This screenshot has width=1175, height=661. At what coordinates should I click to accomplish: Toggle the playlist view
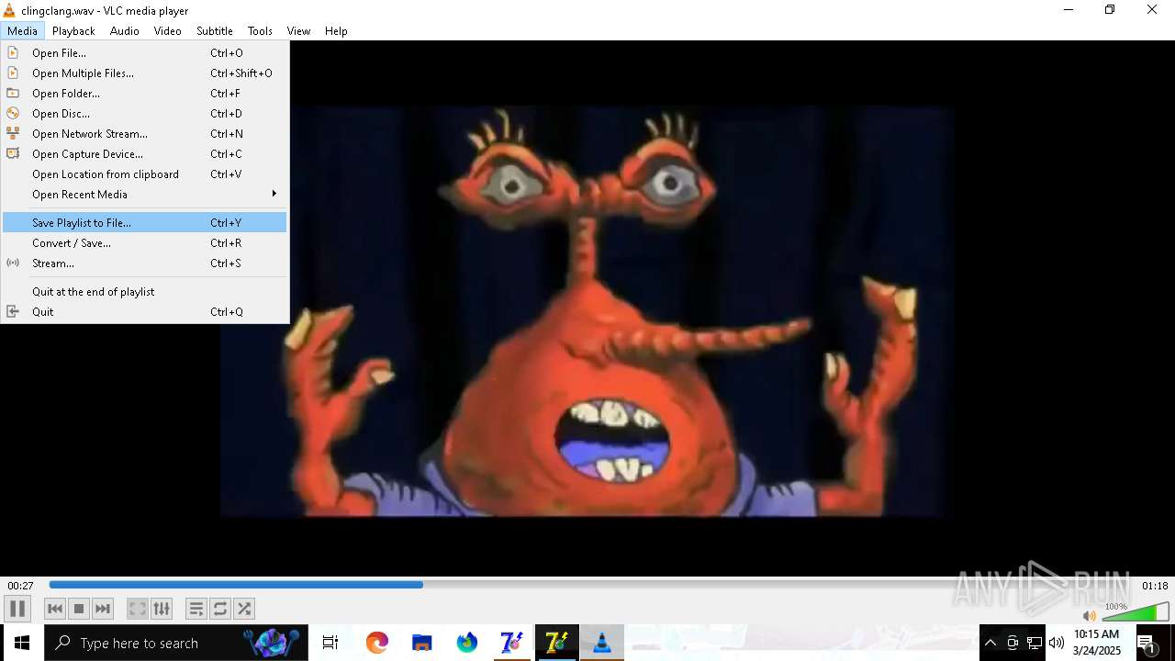[x=196, y=609]
